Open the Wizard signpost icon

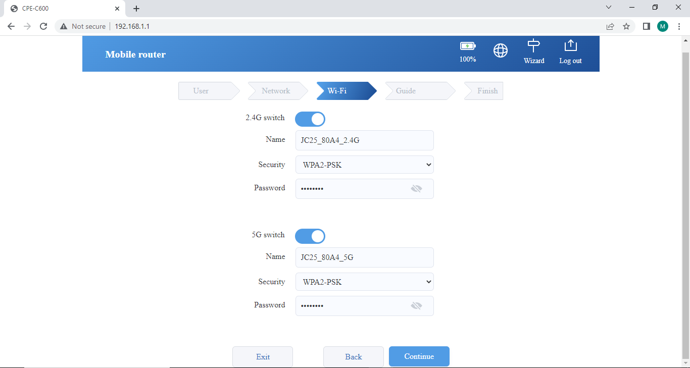[534, 46]
